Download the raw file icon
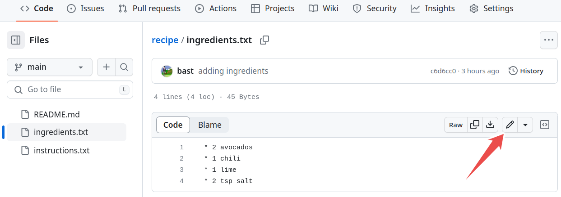The height and width of the screenshot is (197, 561). pyautogui.click(x=490, y=125)
